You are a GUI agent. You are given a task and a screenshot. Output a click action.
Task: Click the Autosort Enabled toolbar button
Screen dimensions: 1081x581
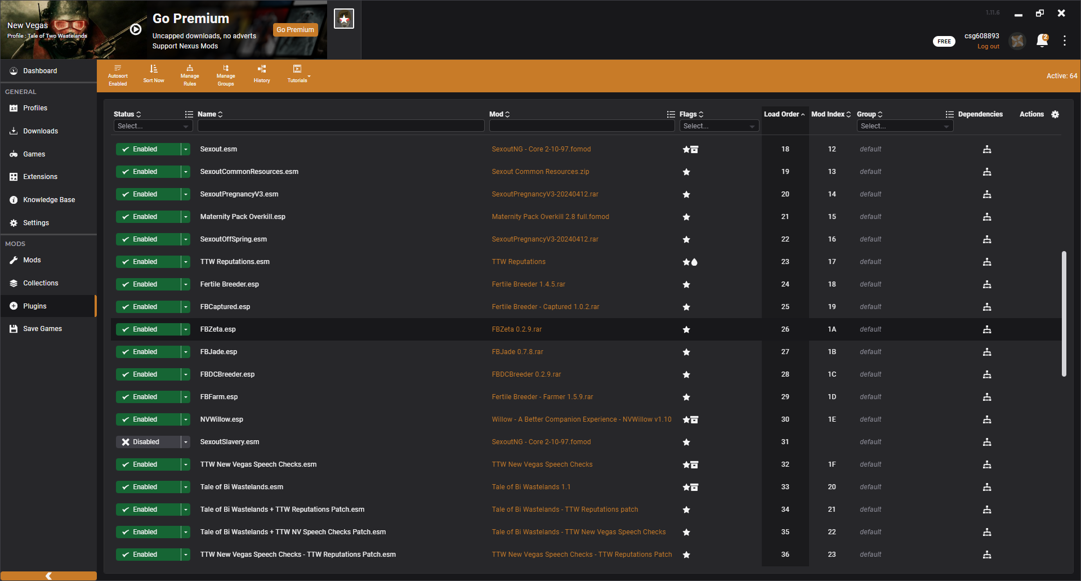click(x=118, y=75)
